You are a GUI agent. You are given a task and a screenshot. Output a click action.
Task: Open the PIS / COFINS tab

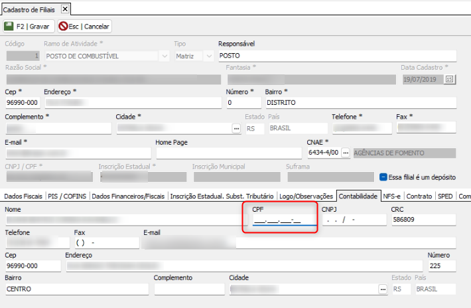click(x=68, y=196)
